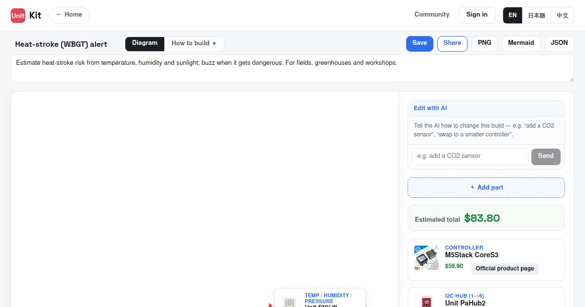The image size is (585, 307).
Task: Click the M5Stack CoreS3 part name
Action: click(x=471, y=255)
